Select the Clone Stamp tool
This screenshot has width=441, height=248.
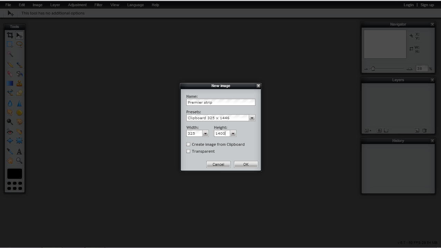[19, 83]
